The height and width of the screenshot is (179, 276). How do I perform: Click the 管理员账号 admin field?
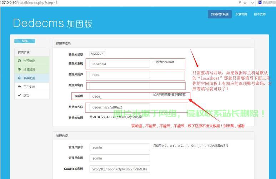pyautogui.click(x=120, y=147)
